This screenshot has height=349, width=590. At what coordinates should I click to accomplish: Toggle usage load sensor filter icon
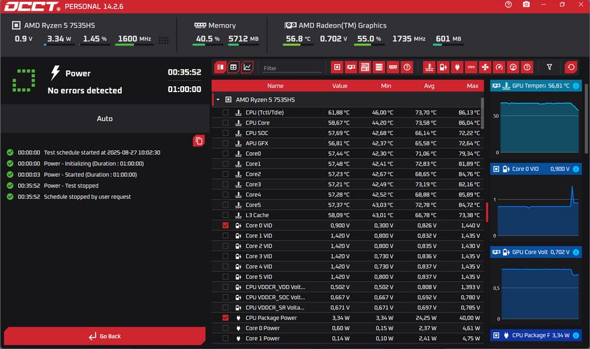[x=513, y=67]
